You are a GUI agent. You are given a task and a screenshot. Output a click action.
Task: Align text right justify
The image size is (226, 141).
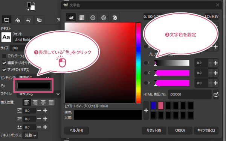(x=35, y=102)
